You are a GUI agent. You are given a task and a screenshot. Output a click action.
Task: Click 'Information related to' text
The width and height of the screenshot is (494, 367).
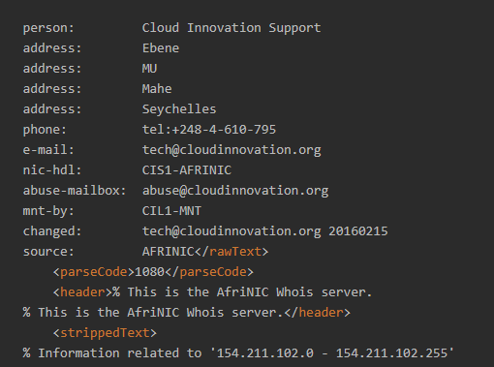coord(120,353)
